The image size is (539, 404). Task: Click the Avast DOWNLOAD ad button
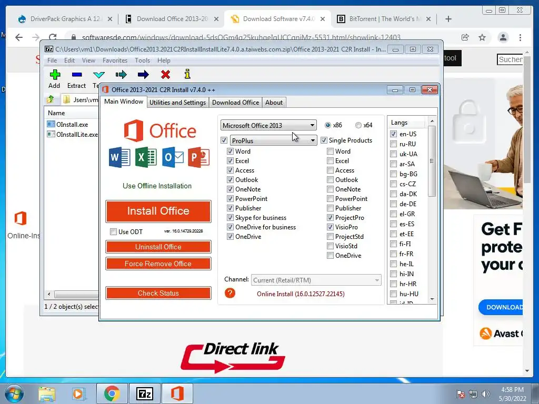click(501, 307)
